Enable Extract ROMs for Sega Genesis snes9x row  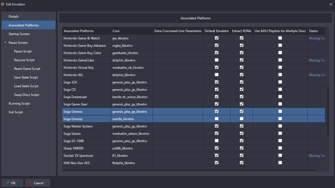242,119
